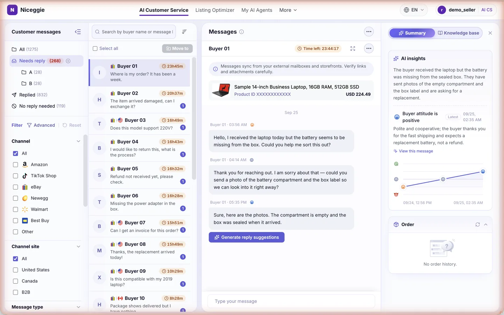Refresh the Order panel

477,225
